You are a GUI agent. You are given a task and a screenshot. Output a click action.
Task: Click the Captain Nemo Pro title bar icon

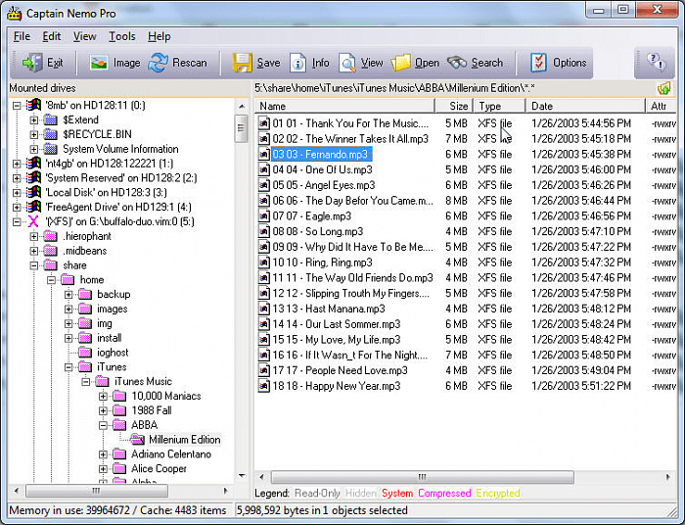[14, 14]
